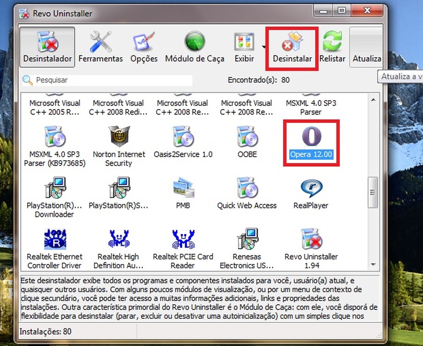Select Opera 12.00 program
Viewport: 423px width, 346px height.
(311, 143)
